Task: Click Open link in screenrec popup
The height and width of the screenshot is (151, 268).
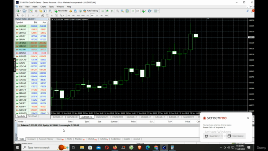Action: [213, 136]
